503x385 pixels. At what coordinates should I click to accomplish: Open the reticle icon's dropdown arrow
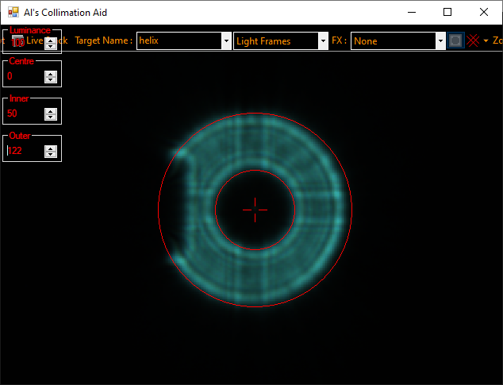[485, 40]
